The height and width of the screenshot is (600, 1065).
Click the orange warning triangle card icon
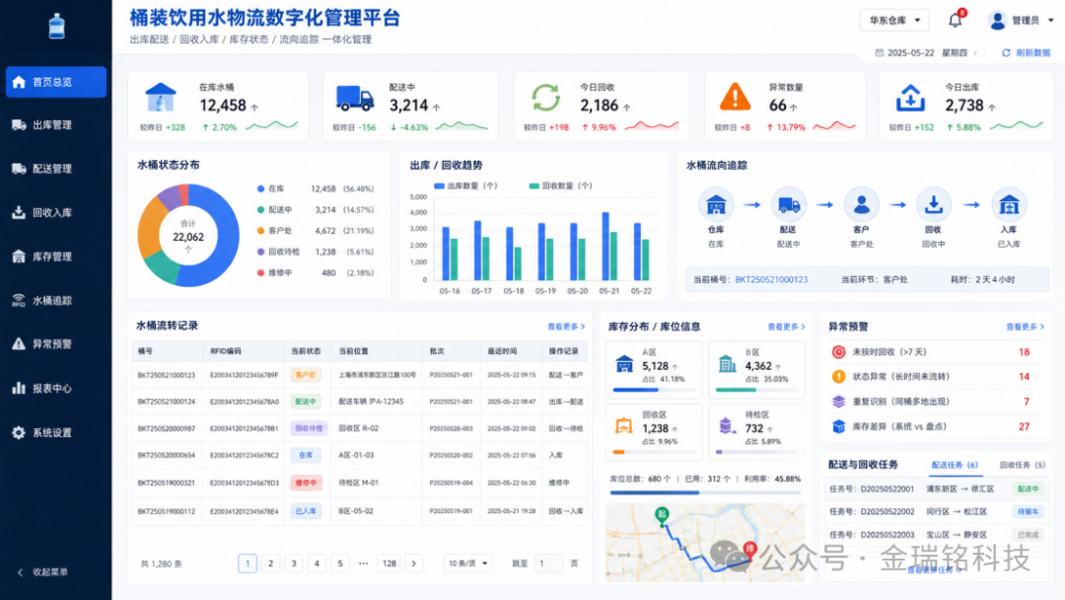point(735,97)
